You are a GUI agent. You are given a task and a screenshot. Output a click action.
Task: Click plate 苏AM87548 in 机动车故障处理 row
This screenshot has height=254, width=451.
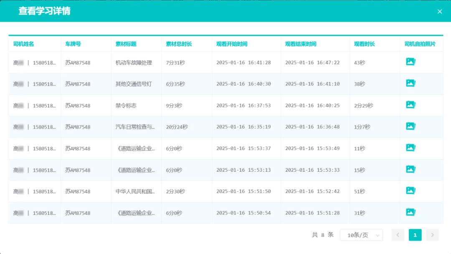click(x=78, y=62)
